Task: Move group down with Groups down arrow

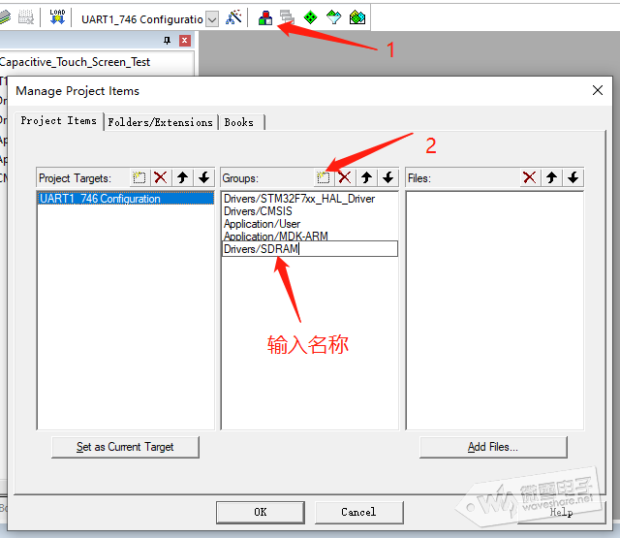Action: pyautogui.click(x=387, y=177)
